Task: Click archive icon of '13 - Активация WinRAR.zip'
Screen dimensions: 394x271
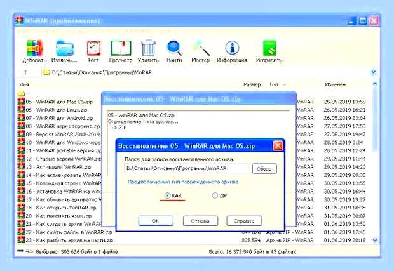Action: [x=21, y=167]
